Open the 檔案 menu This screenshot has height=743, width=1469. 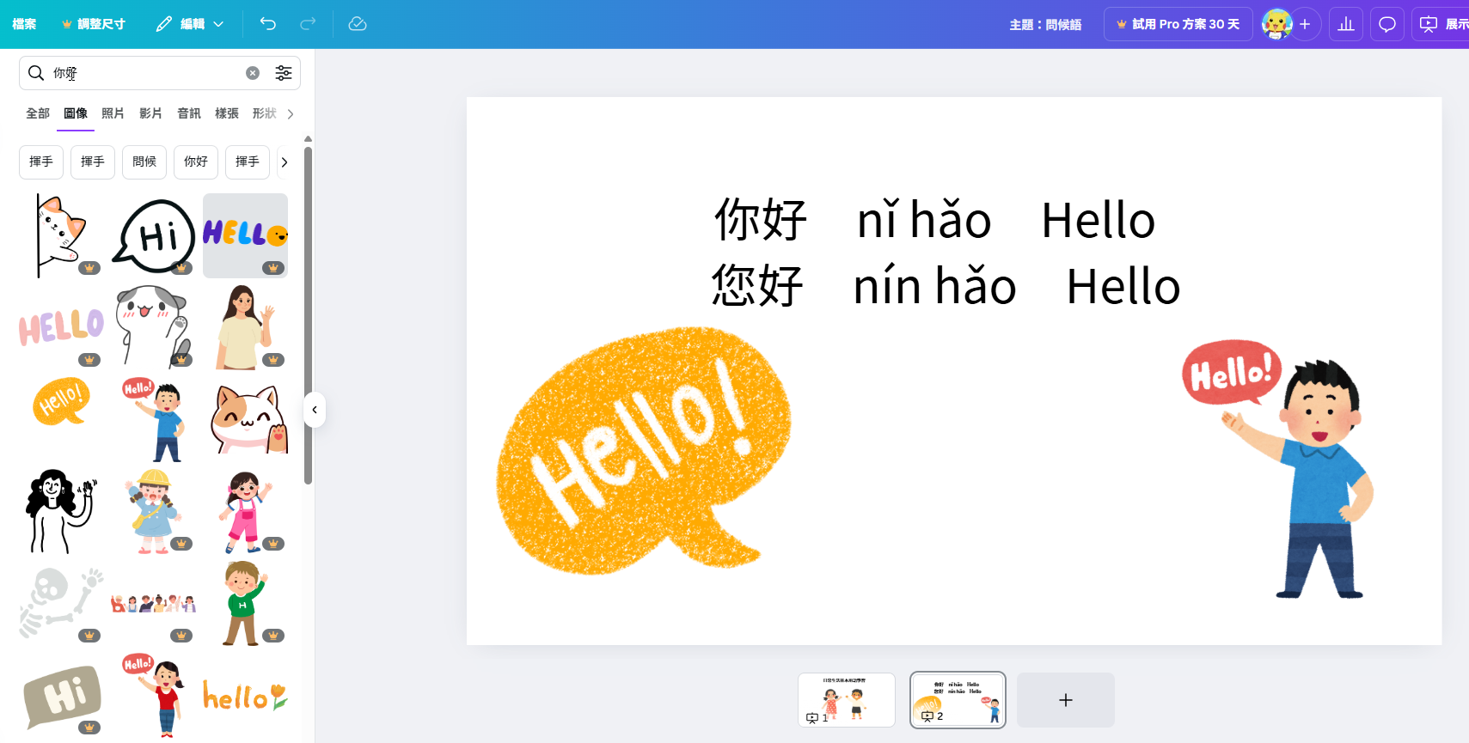coord(24,24)
